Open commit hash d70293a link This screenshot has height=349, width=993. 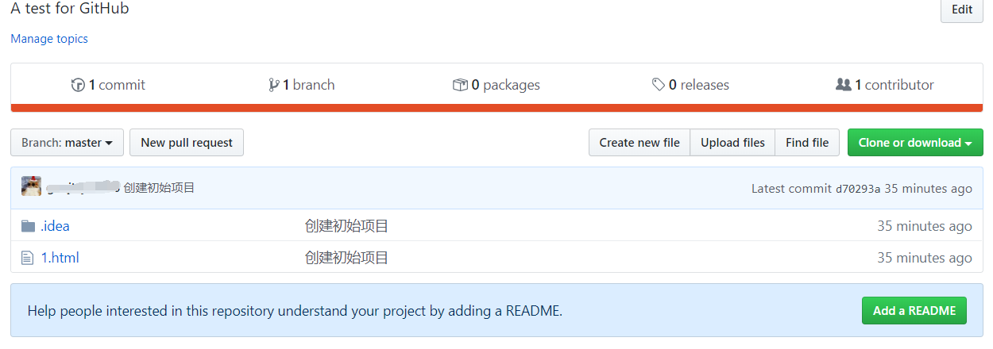click(858, 189)
